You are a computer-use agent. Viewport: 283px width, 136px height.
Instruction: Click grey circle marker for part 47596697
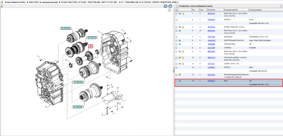pyautogui.click(x=177, y=67)
